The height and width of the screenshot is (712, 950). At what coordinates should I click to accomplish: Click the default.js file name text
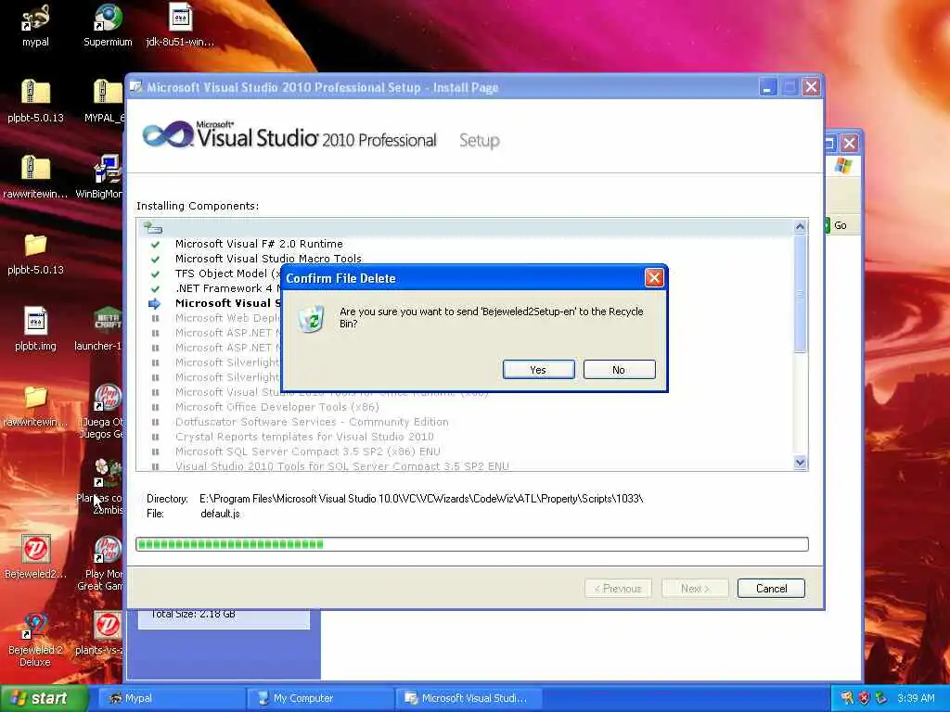220,514
